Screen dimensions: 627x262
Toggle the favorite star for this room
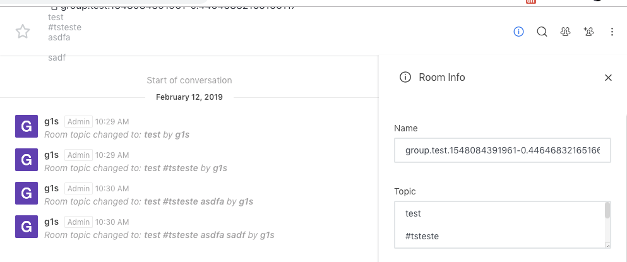tap(23, 32)
